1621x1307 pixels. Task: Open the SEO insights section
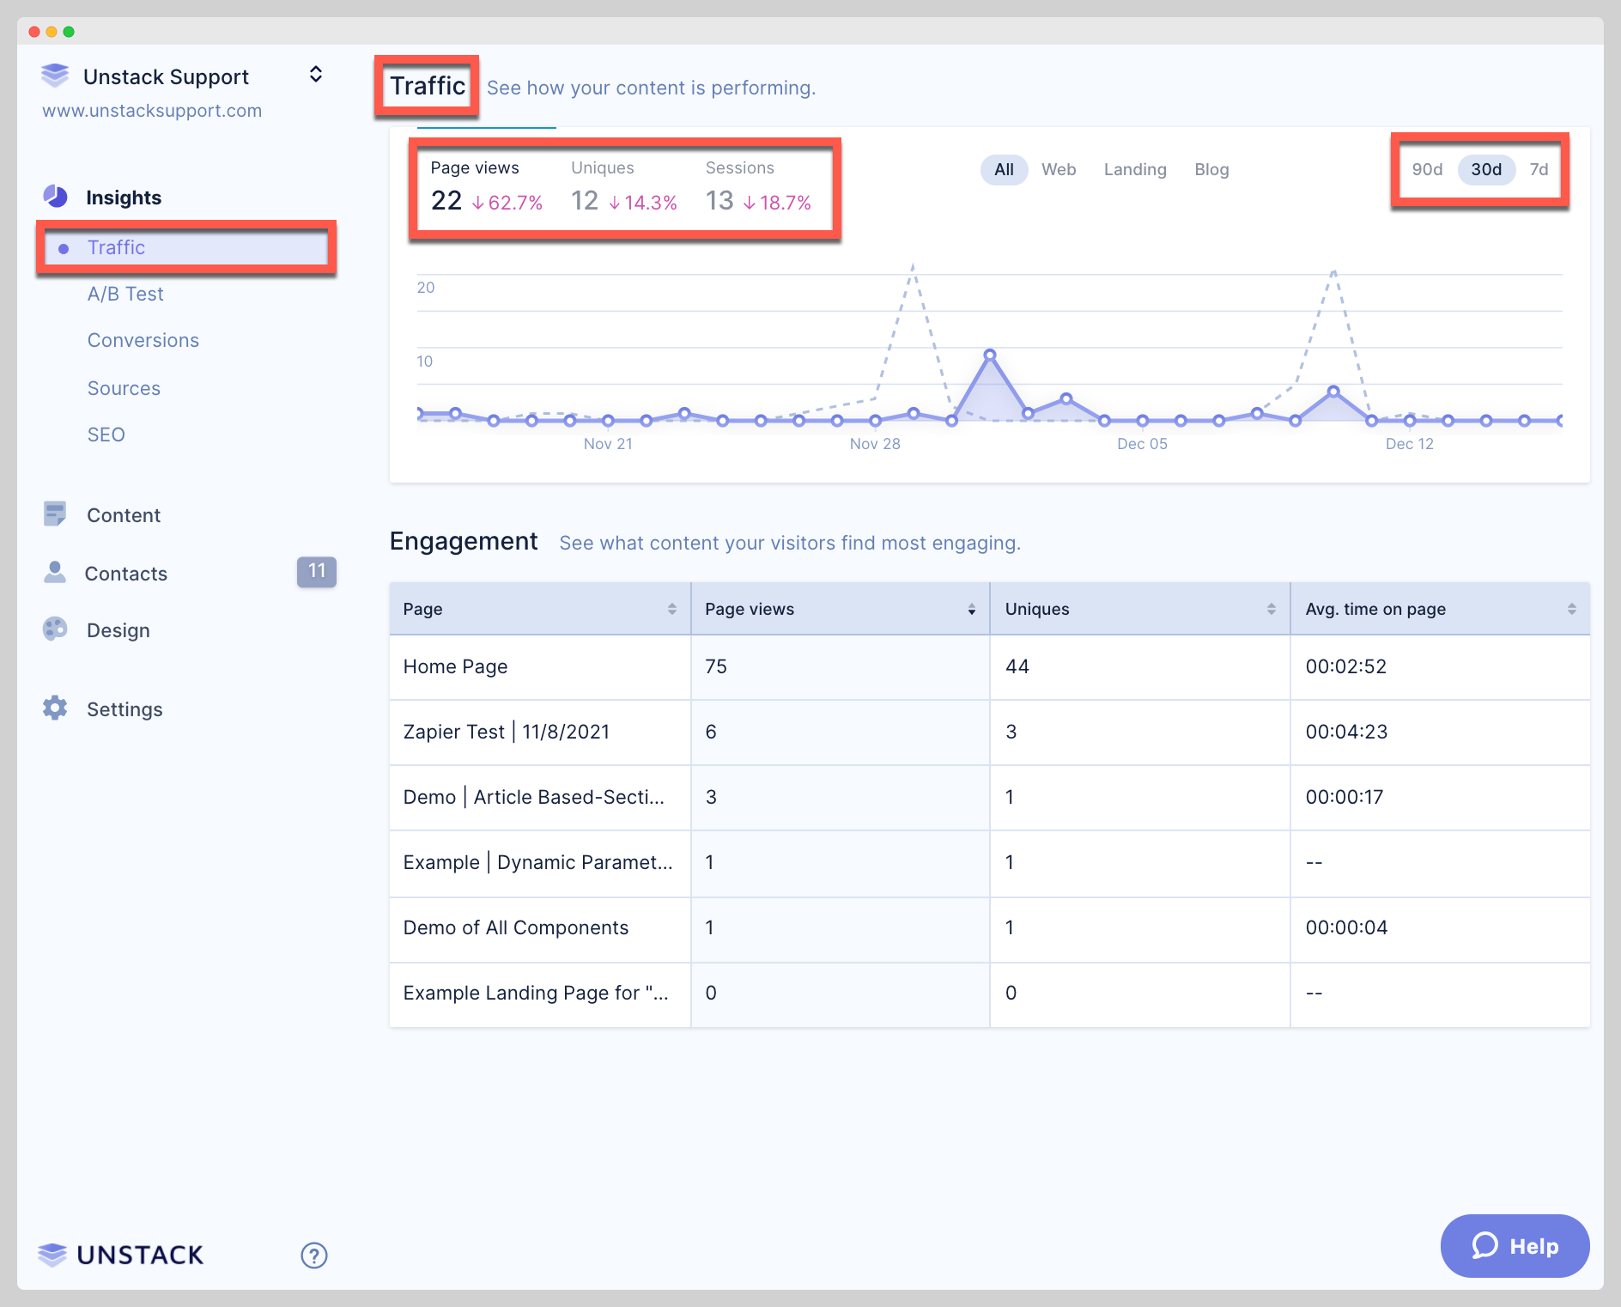coord(106,434)
